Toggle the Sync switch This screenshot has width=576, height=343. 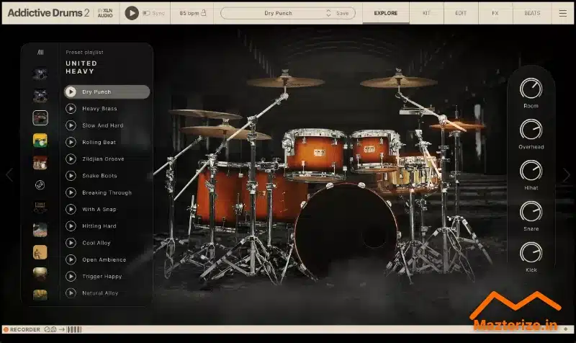146,13
